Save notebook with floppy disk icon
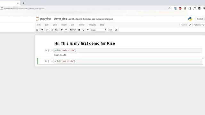Screen dimensions: 205x115 click(x=37, y=30)
